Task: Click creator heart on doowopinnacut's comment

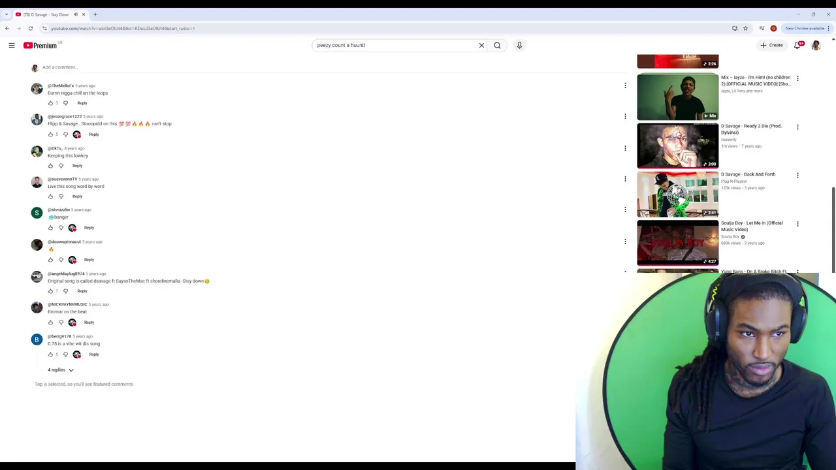Action: click(72, 260)
